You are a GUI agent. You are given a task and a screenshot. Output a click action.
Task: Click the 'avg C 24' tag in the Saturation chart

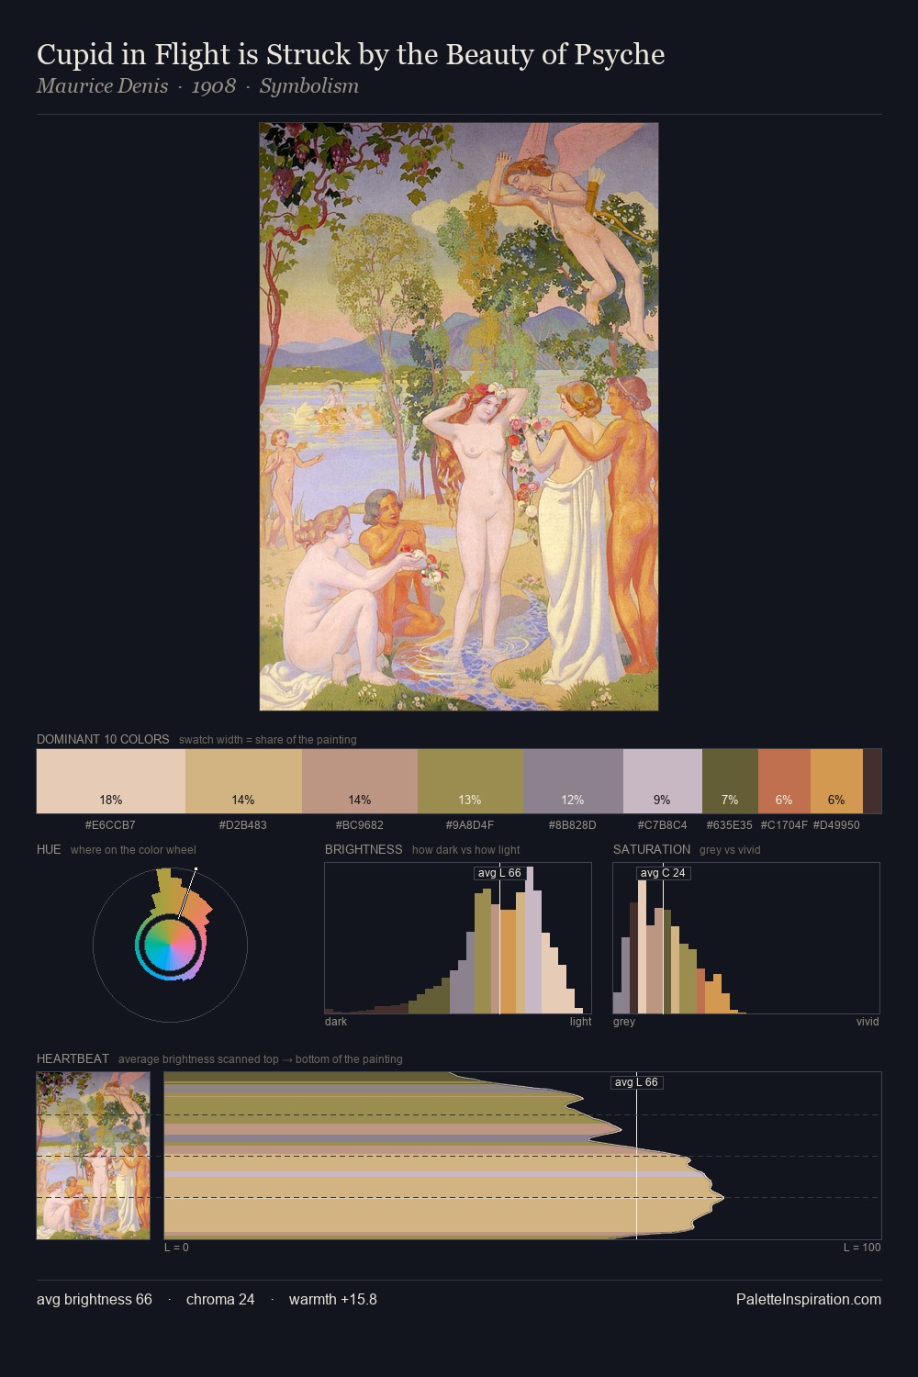tap(663, 873)
